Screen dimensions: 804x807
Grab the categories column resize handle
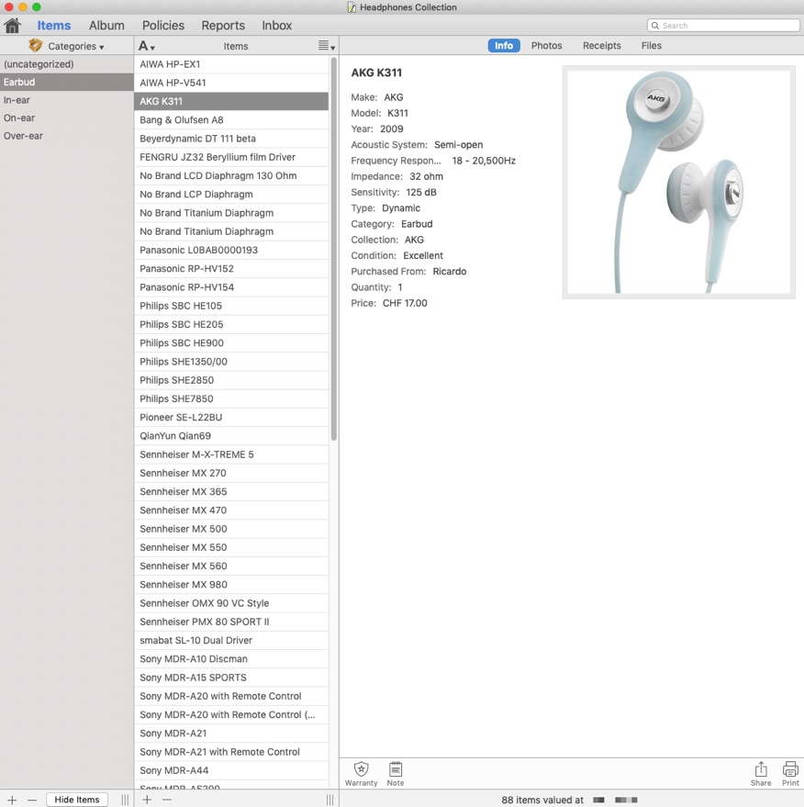point(125,800)
